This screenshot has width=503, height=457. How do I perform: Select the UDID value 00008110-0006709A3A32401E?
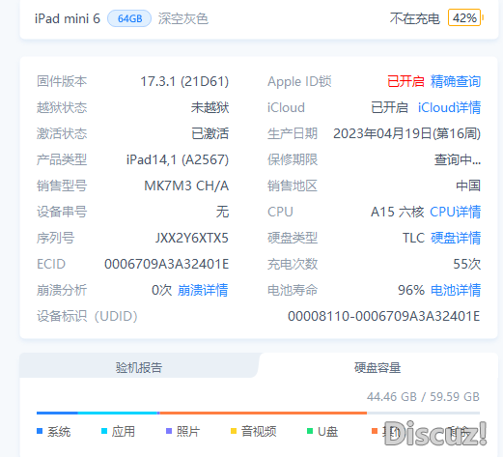coord(384,316)
